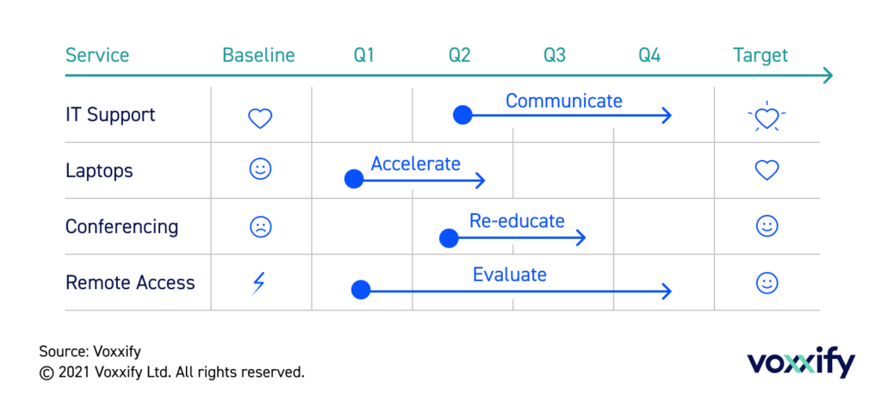Select the Target column header
Image resolution: width=882 pixels, height=400 pixels.
(x=760, y=56)
